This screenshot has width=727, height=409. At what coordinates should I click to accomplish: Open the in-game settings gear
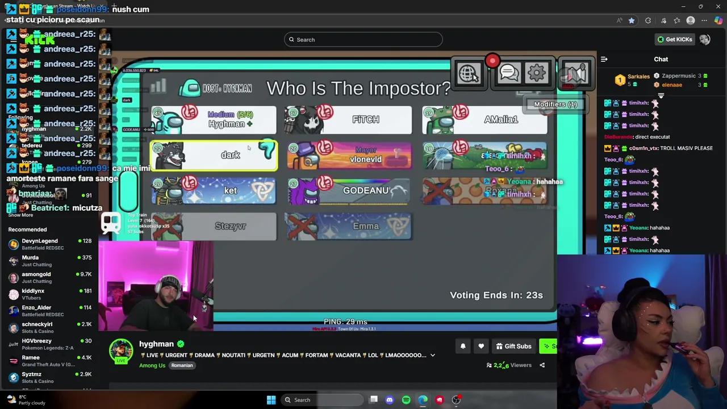point(537,73)
